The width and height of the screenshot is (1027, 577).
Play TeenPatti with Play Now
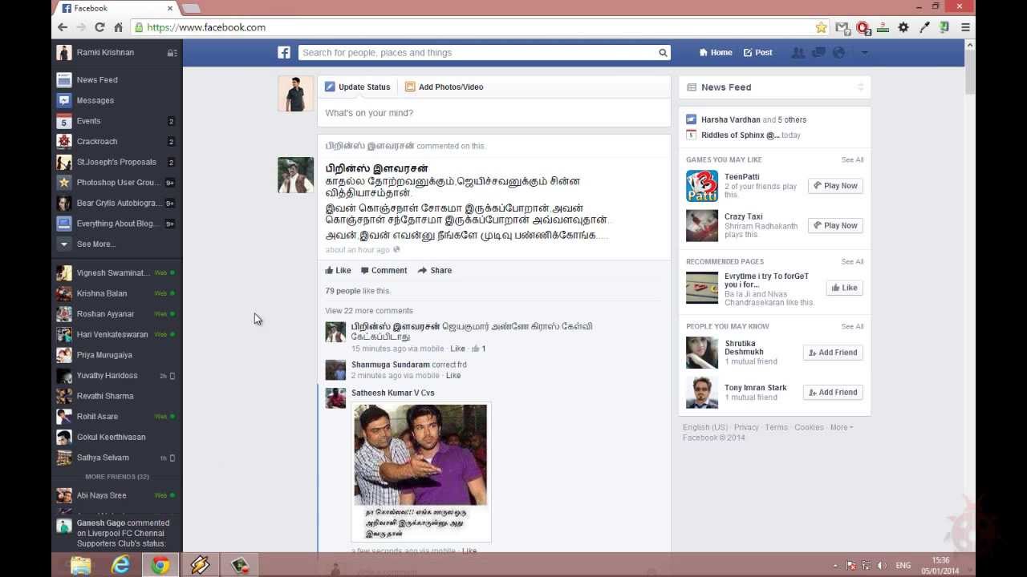pos(835,185)
